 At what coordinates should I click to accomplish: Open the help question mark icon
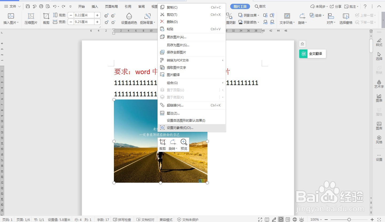365,6
